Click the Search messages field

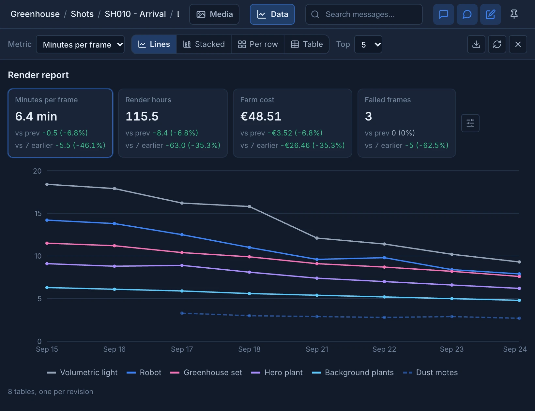[364, 14]
